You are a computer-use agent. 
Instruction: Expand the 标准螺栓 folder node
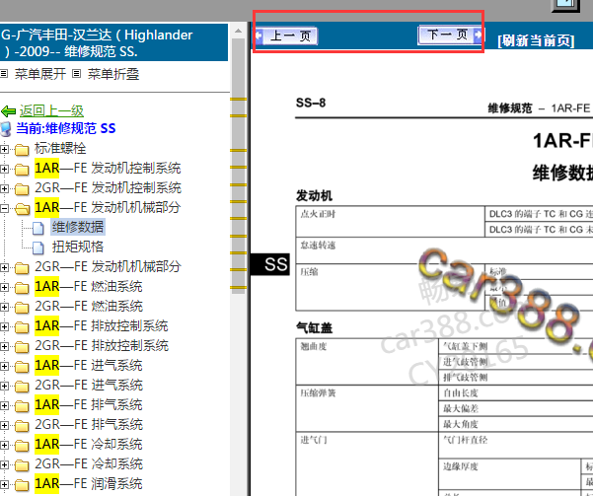point(4,149)
